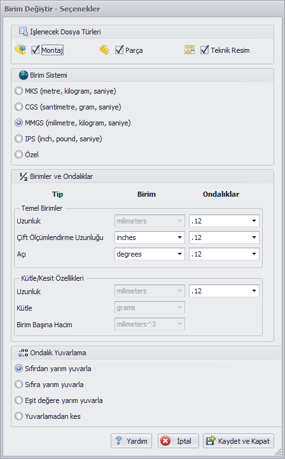Image resolution: width=285 pixels, height=459 pixels.
Task: Uncheck the Montaj checkbox
Action: (35, 50)
